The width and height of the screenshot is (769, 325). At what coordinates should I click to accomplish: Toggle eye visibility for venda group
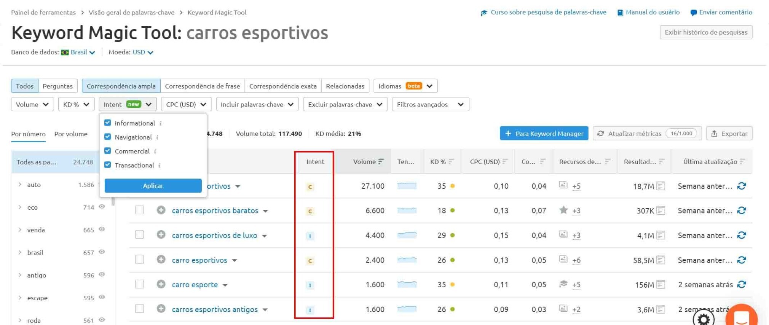pyautogui.click(x=102, y=229)
